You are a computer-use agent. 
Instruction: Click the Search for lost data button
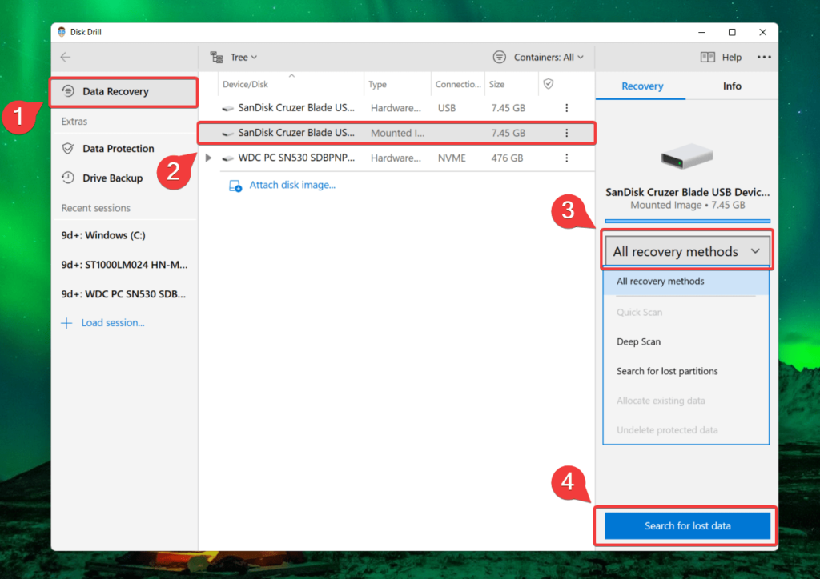(x=685, y=525)
